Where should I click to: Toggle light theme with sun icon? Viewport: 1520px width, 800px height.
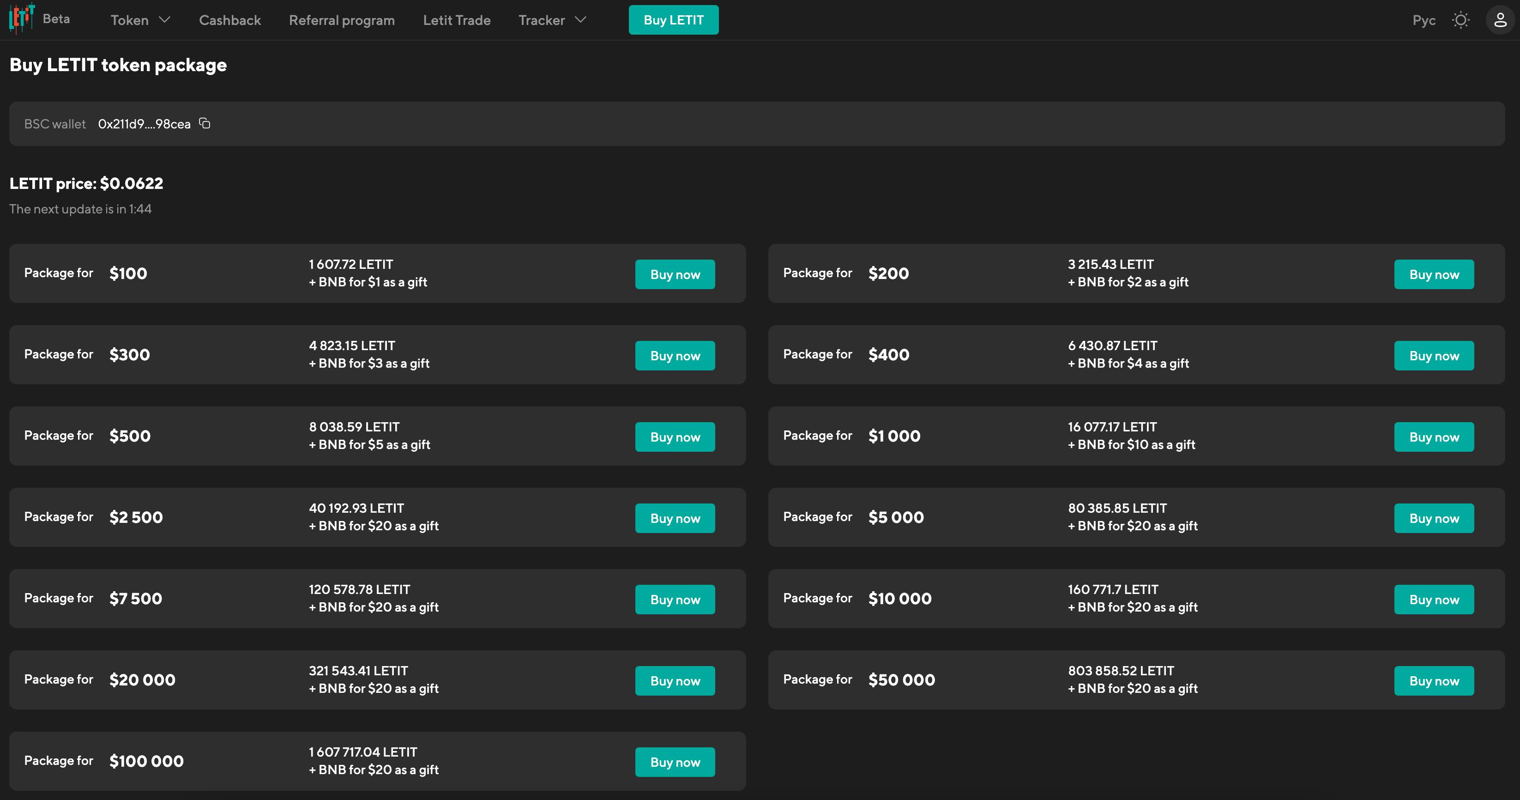1460,20
